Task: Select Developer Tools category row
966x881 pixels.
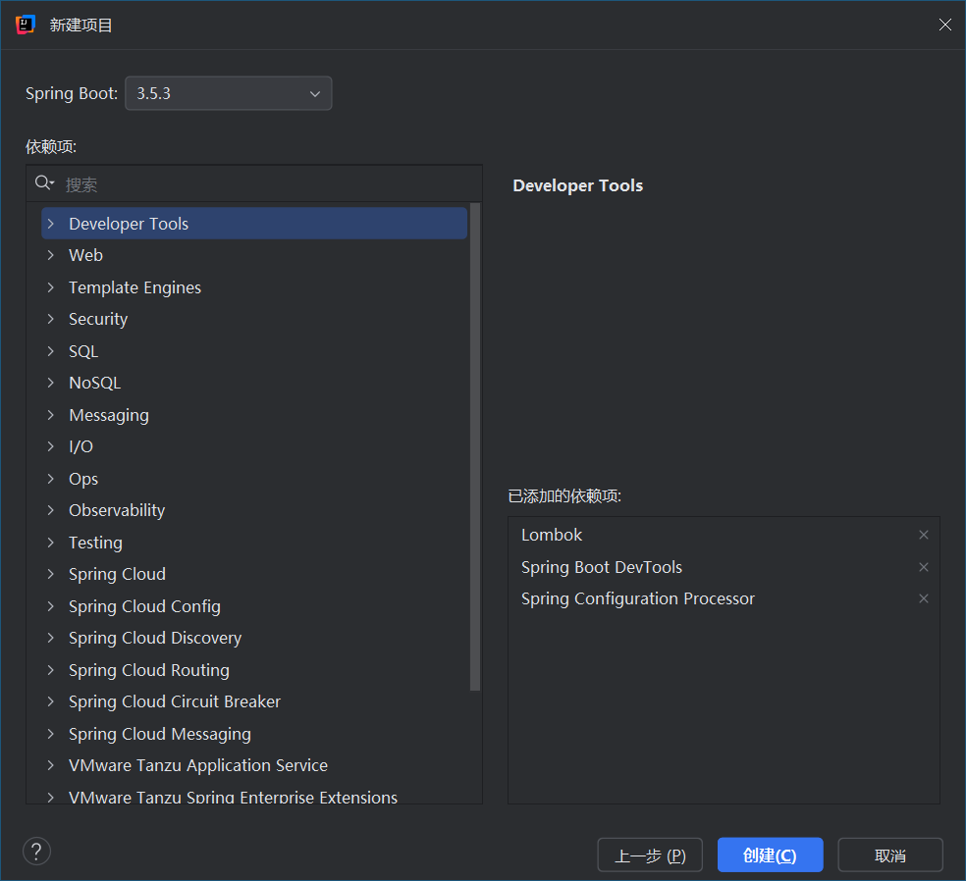Action: coord(254,224)
